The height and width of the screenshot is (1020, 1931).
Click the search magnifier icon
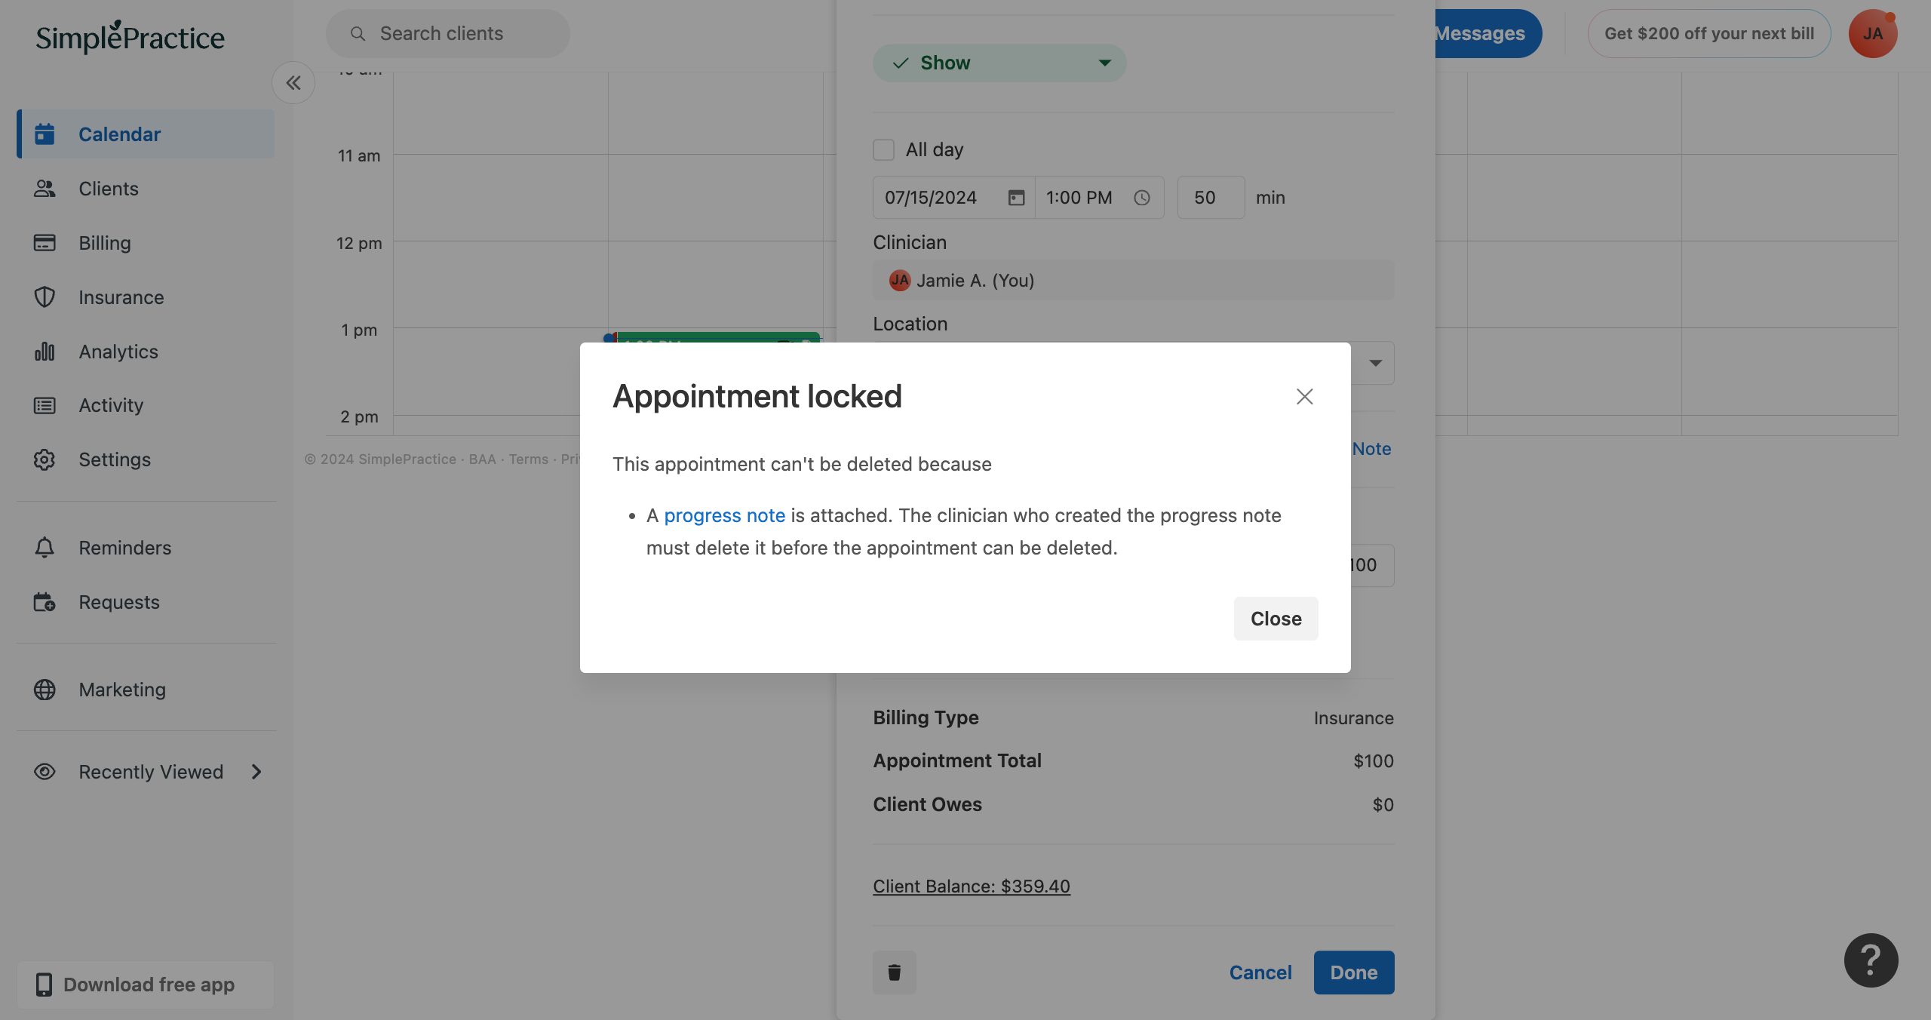(x=358, y=34)
